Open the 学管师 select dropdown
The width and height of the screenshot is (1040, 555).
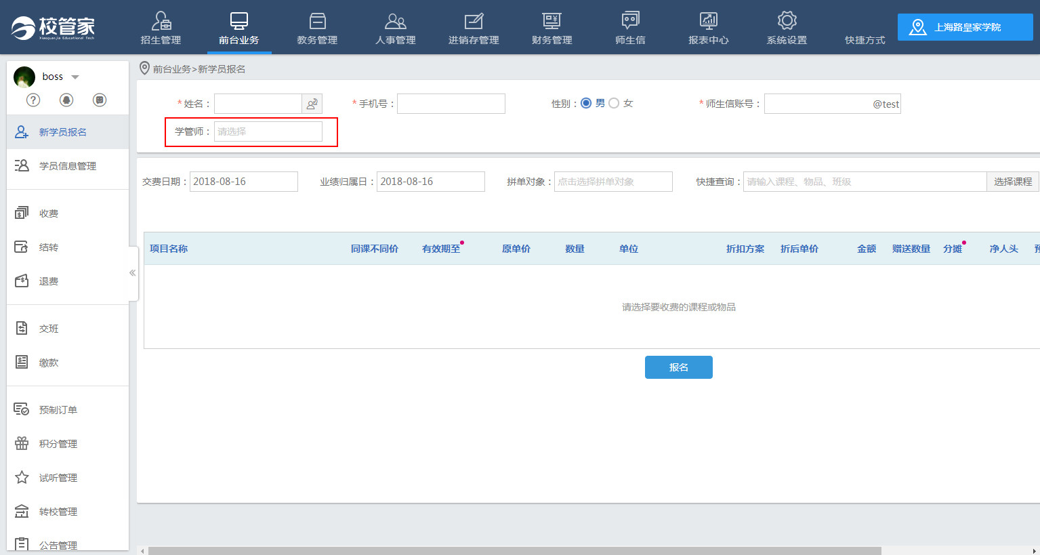[x=268, y=131]
